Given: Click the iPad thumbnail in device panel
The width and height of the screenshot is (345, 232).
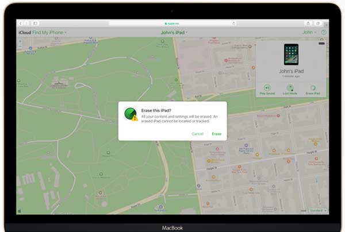Looking at the screenshot, I should 291,54.
